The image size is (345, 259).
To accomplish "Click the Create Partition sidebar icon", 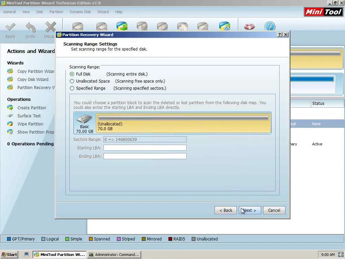I will [10, 108].
